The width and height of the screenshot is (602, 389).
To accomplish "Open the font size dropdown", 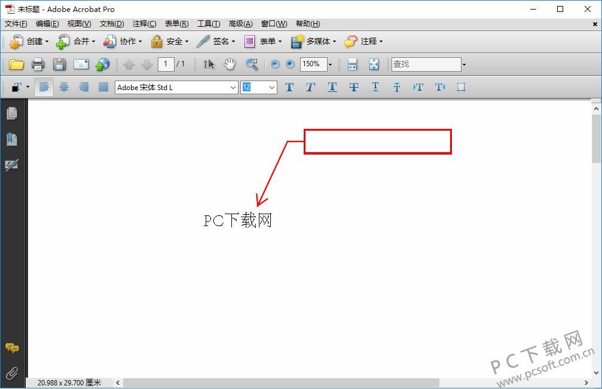I will 272,88.
